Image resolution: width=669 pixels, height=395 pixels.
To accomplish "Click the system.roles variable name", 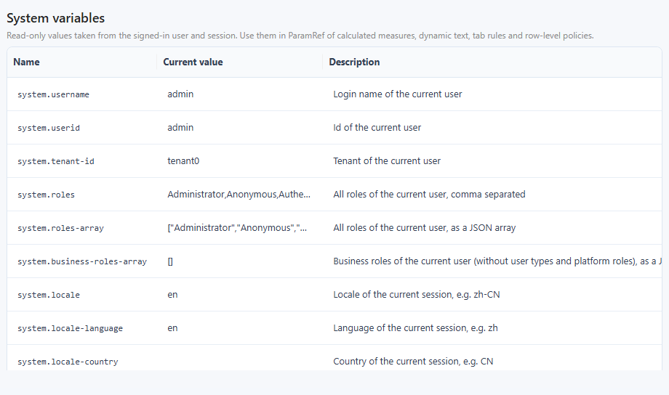I will coord(46,195).
